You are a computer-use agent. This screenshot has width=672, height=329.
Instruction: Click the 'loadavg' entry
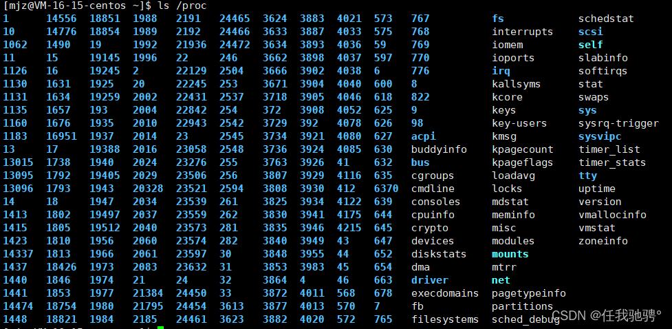[x=513, y=176]
